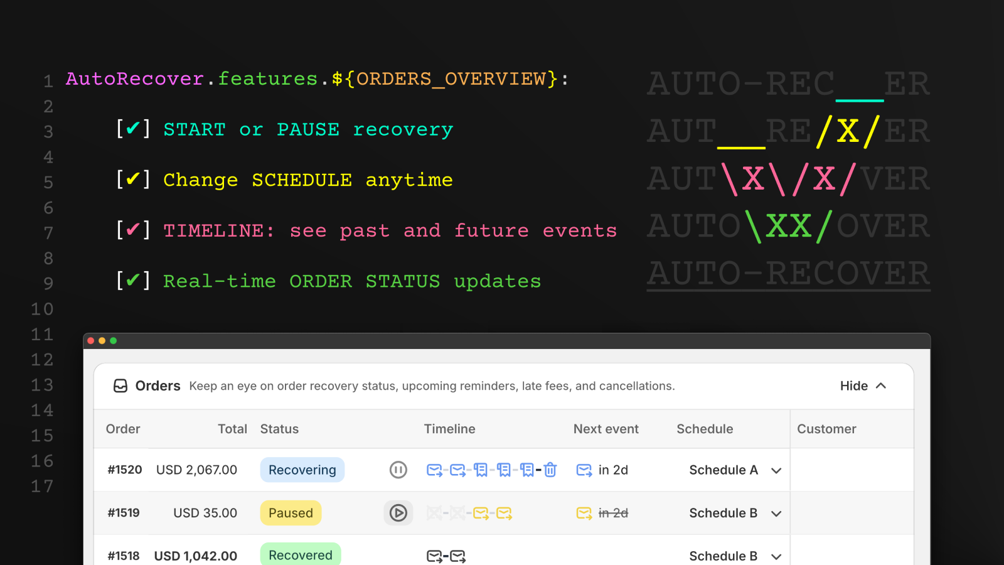The height and width of the screenshot is (565, 1004).
Task: Open order #1520 details
Action: point(124,470)
